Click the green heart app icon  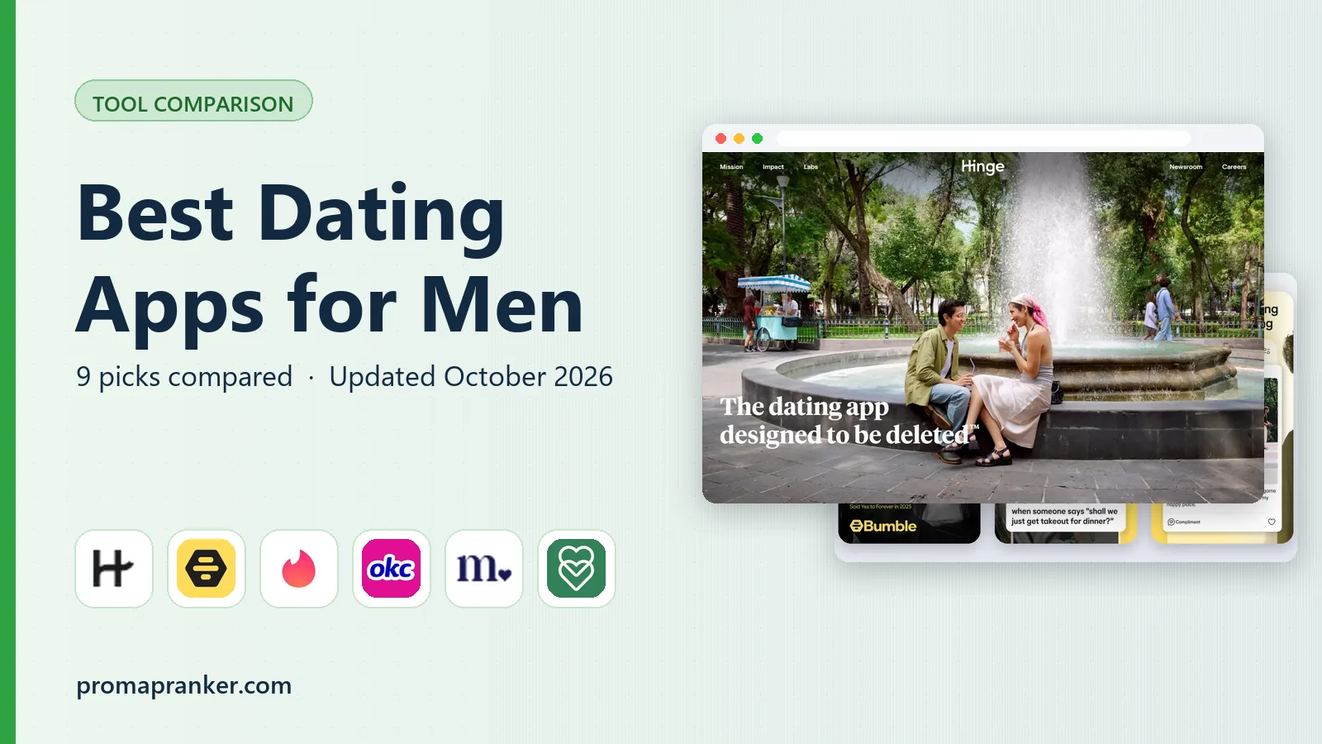click(577, 569)
